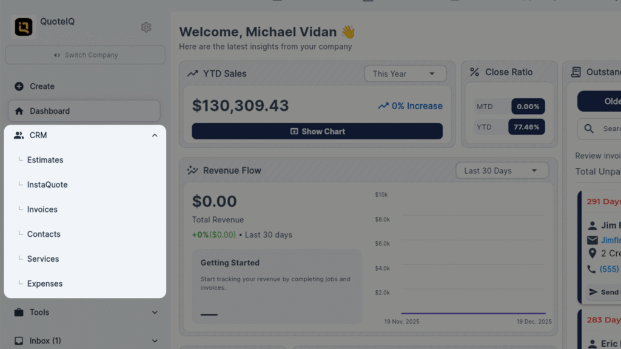Open settings via the gear icon

(146, 27)
